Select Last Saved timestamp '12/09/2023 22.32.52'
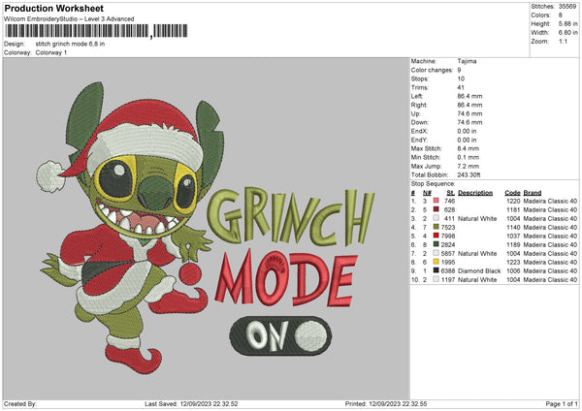This screenshot has height=411, width=582. 209,403
